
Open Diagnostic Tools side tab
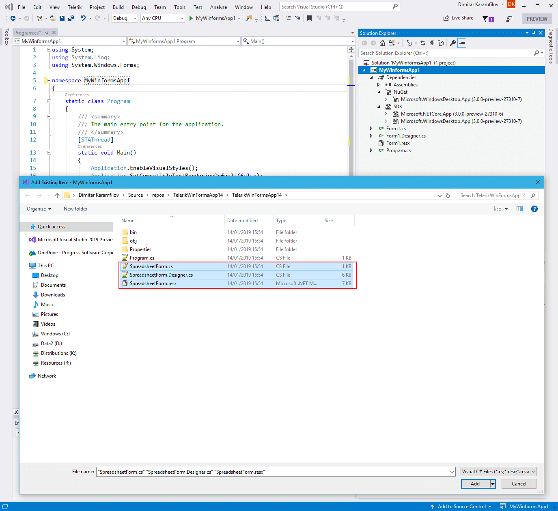pos(551,46)
